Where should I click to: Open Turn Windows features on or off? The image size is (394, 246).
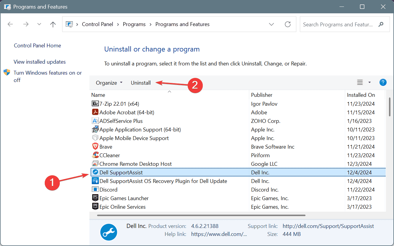[48, 76]
